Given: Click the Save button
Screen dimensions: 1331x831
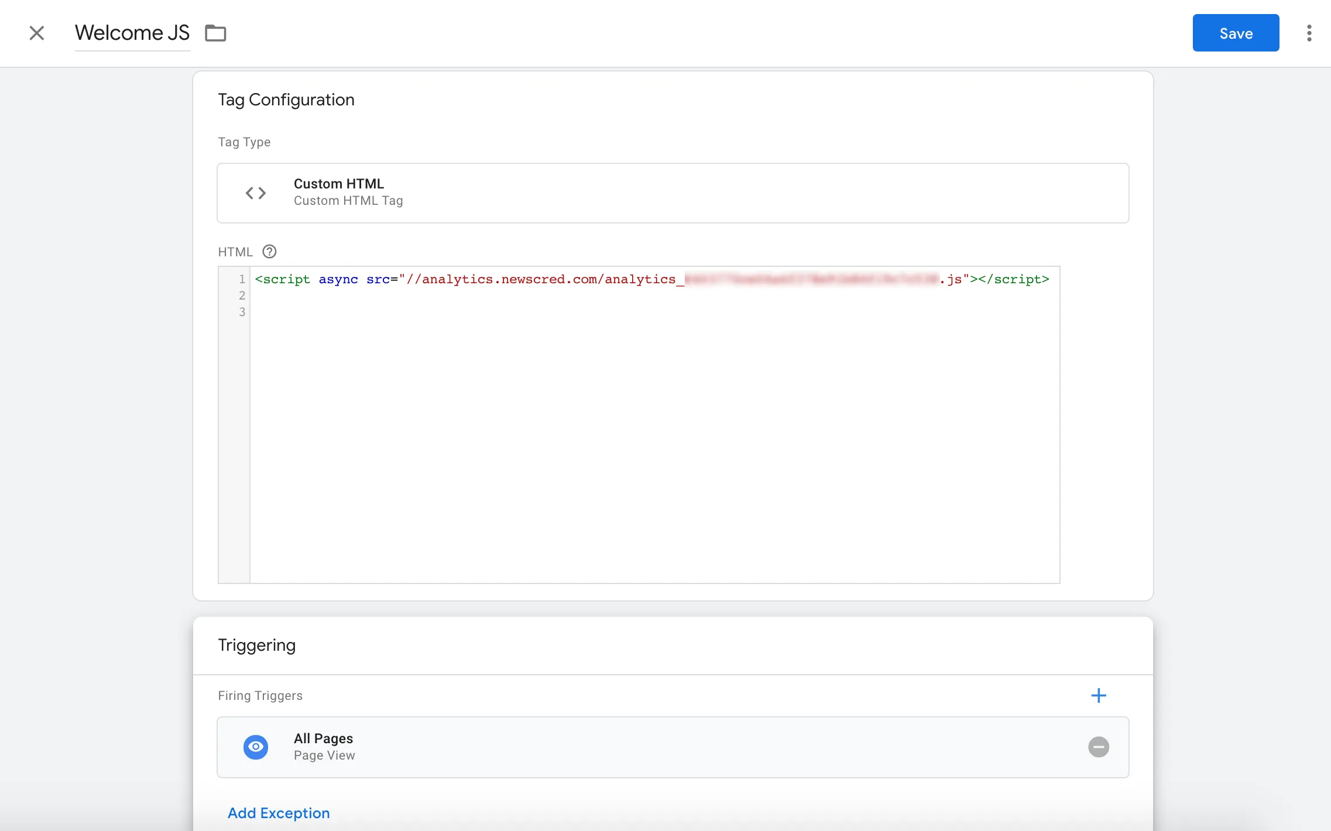Looking at the screenshot, I should (1236, 33).
